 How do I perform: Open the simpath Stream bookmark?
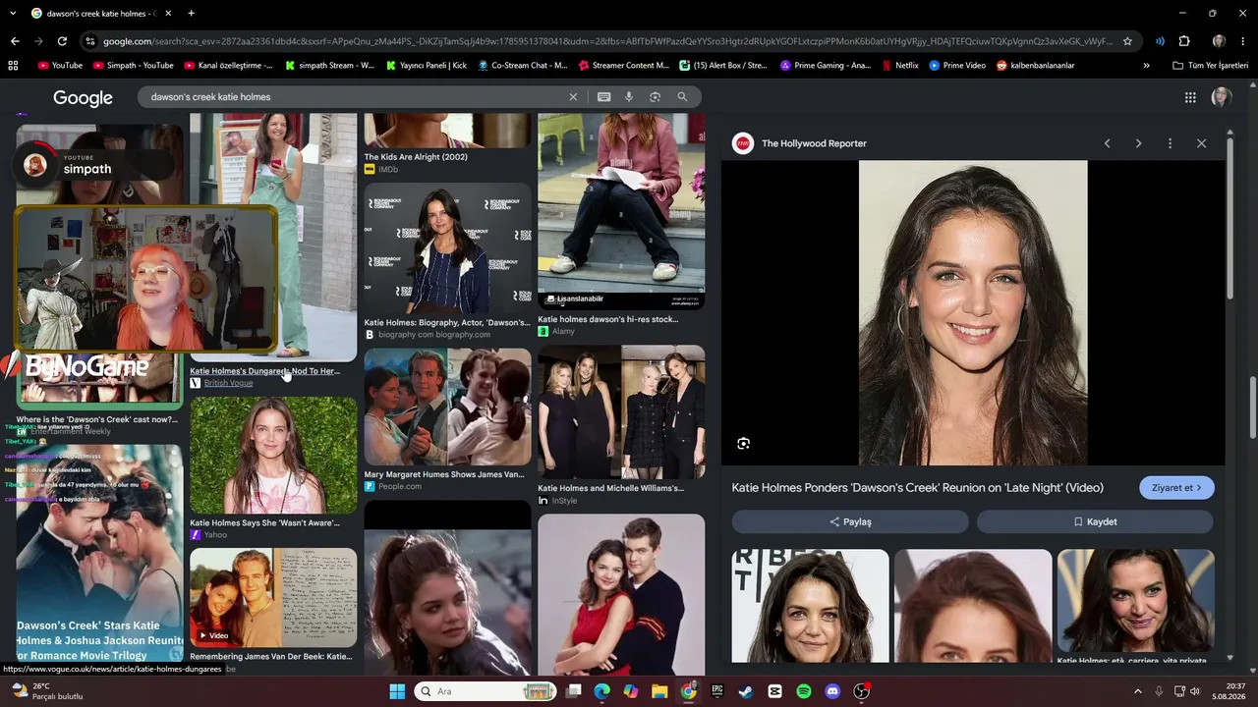[x=330, y=66]
